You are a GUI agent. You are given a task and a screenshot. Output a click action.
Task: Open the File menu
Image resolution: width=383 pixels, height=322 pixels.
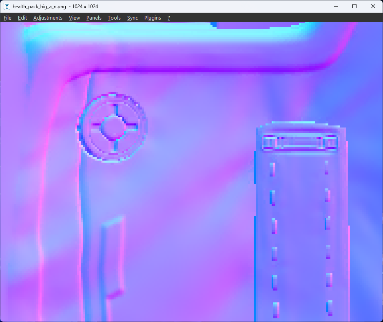point(7,18)
